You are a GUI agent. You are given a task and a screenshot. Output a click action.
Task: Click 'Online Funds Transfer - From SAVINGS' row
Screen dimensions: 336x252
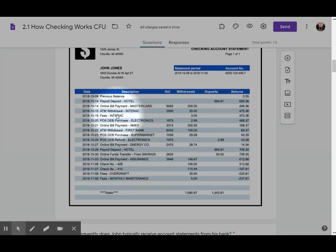pyautogui.click(x=162, y=154)
